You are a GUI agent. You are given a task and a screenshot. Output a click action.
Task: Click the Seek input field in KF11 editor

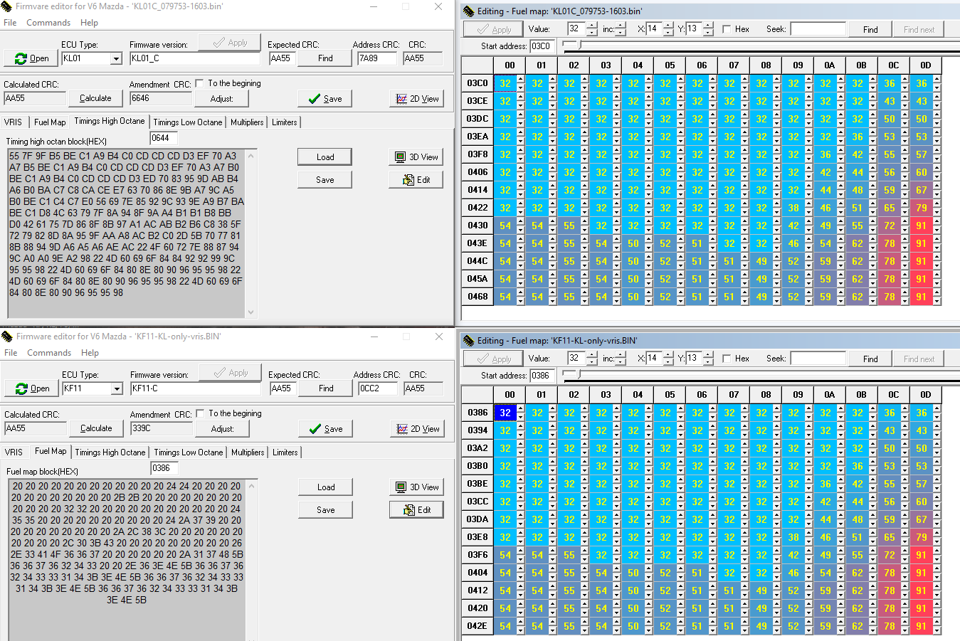pyautogui.click(x=818, y=359)
